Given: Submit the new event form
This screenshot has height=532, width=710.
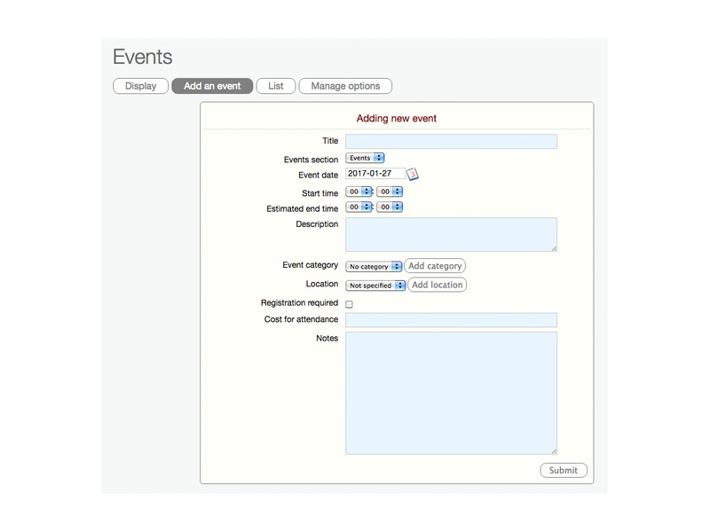Looking at the screenshot, I should click(x=563, y=470).
